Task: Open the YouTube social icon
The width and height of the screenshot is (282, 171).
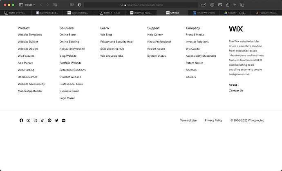Action: [x=28, y=120]
